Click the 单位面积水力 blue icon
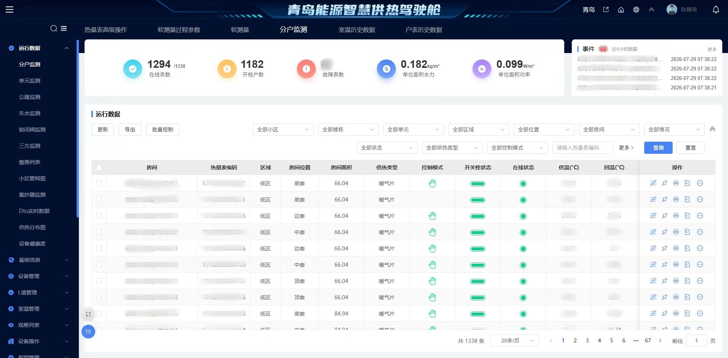 [x=386, y=69]
